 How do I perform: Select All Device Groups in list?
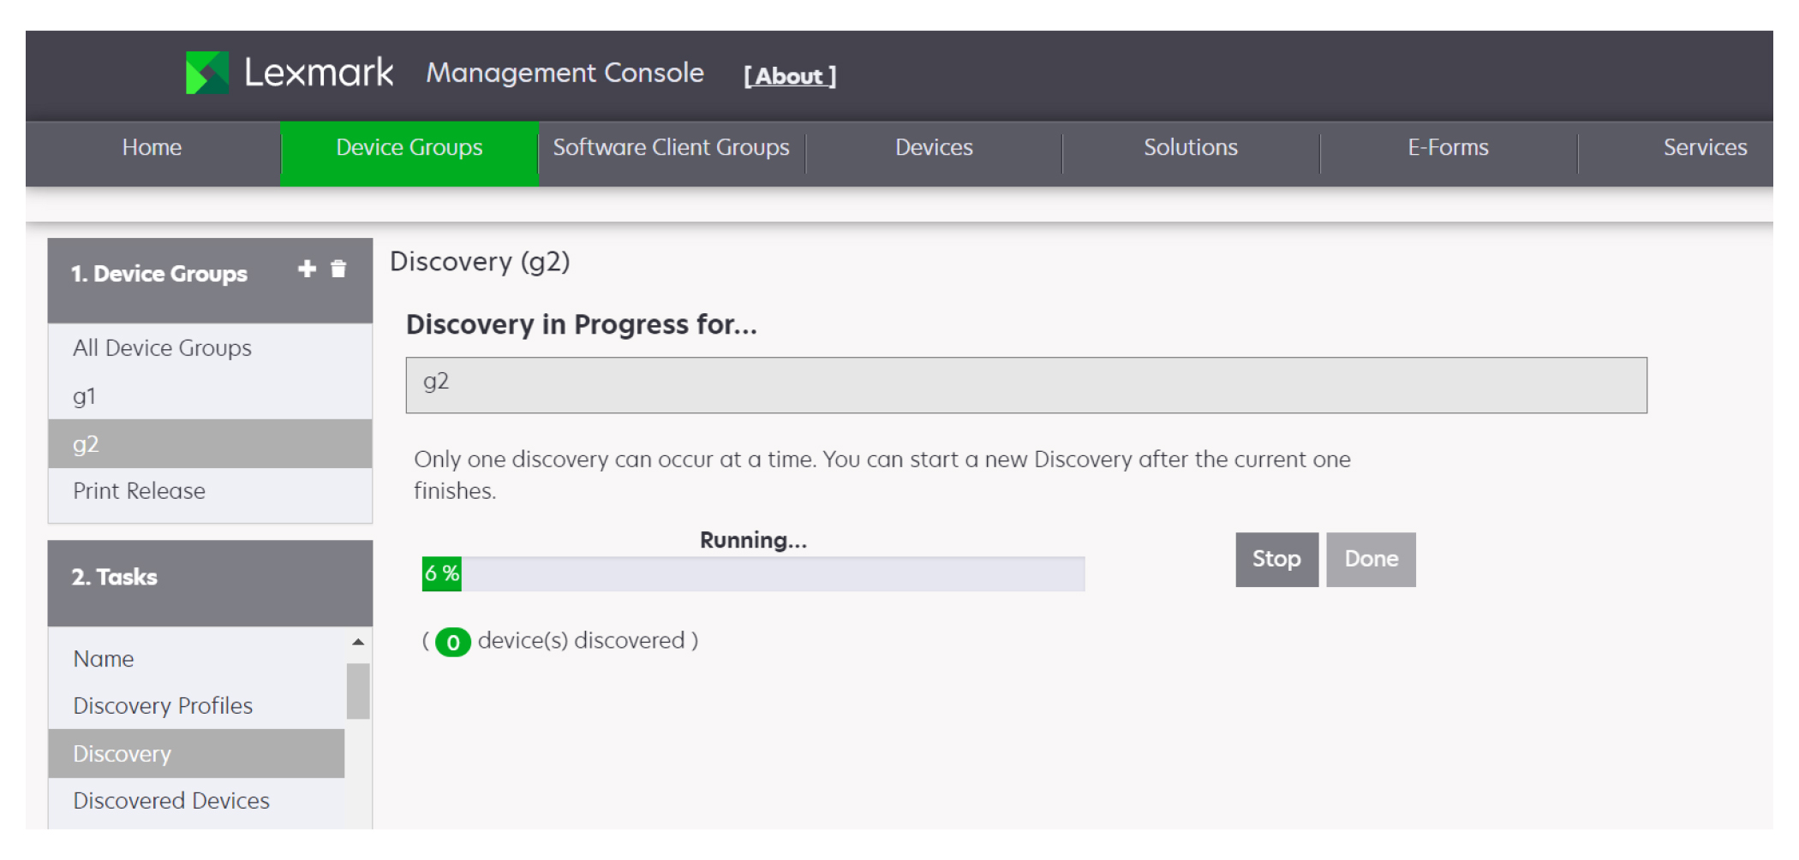click(x=210, y=348)
